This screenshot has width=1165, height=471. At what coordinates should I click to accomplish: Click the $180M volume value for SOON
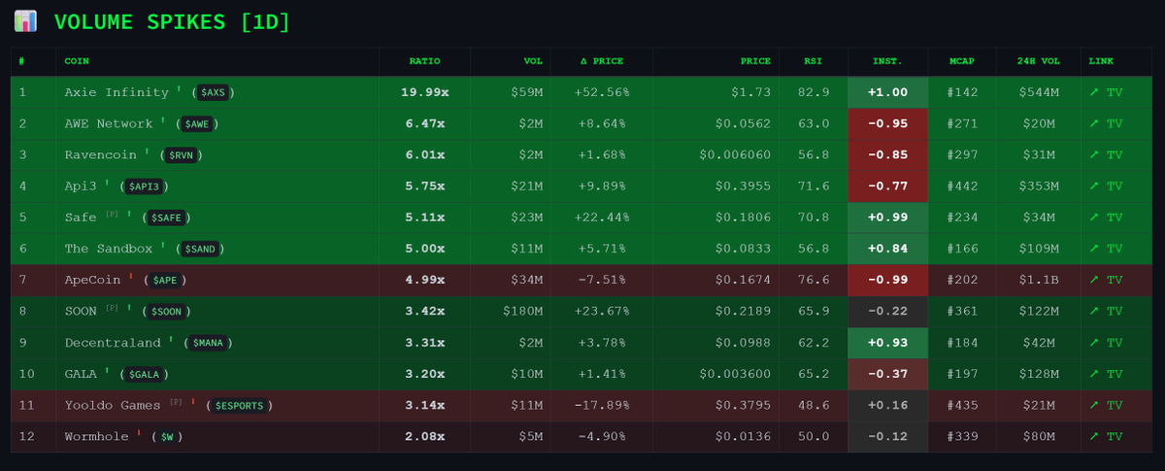tap(522, 311)
